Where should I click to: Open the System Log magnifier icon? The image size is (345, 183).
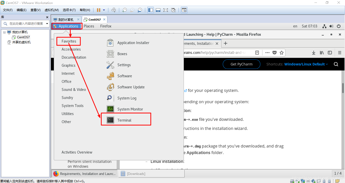pos(110,98)
